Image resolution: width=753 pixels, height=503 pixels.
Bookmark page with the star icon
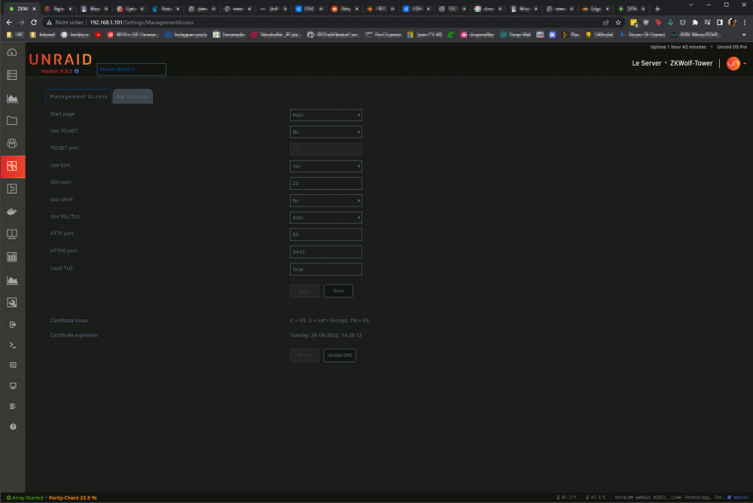618,23
